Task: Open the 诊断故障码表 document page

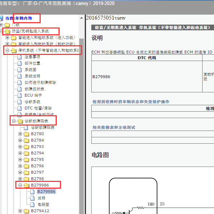Action: [x=43, y=127]
